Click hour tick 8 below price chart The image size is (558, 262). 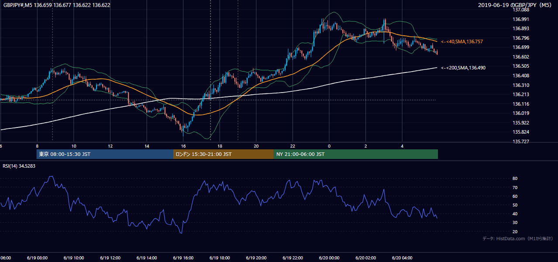pyautogui.click(x=37, y=146)
